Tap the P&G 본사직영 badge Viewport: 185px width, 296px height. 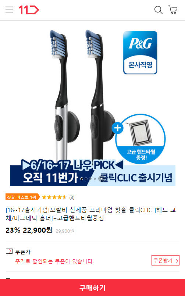[140, 53]
